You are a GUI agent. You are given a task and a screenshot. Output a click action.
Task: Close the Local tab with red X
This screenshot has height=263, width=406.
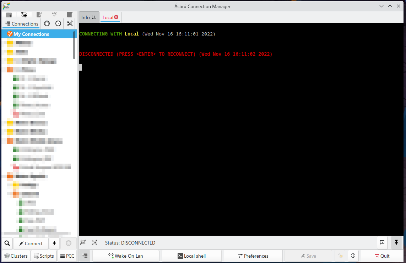tap(116, 17)
